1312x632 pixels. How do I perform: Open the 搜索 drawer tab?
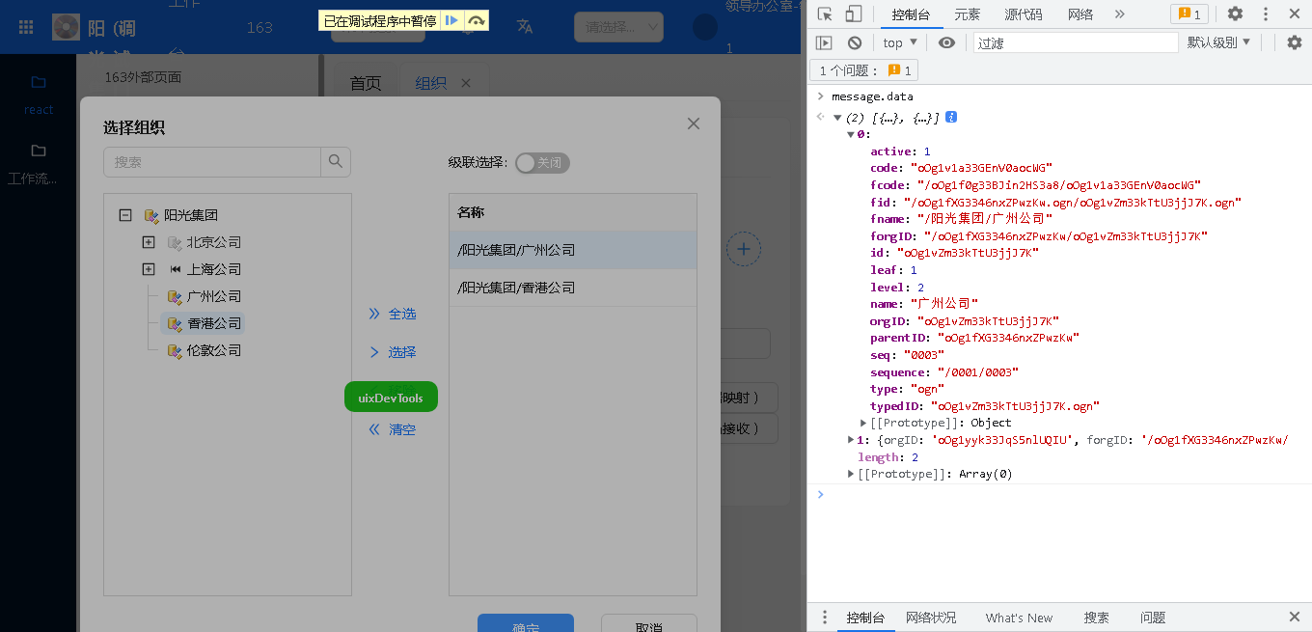pyautogui.click(x=1096, y=618)
